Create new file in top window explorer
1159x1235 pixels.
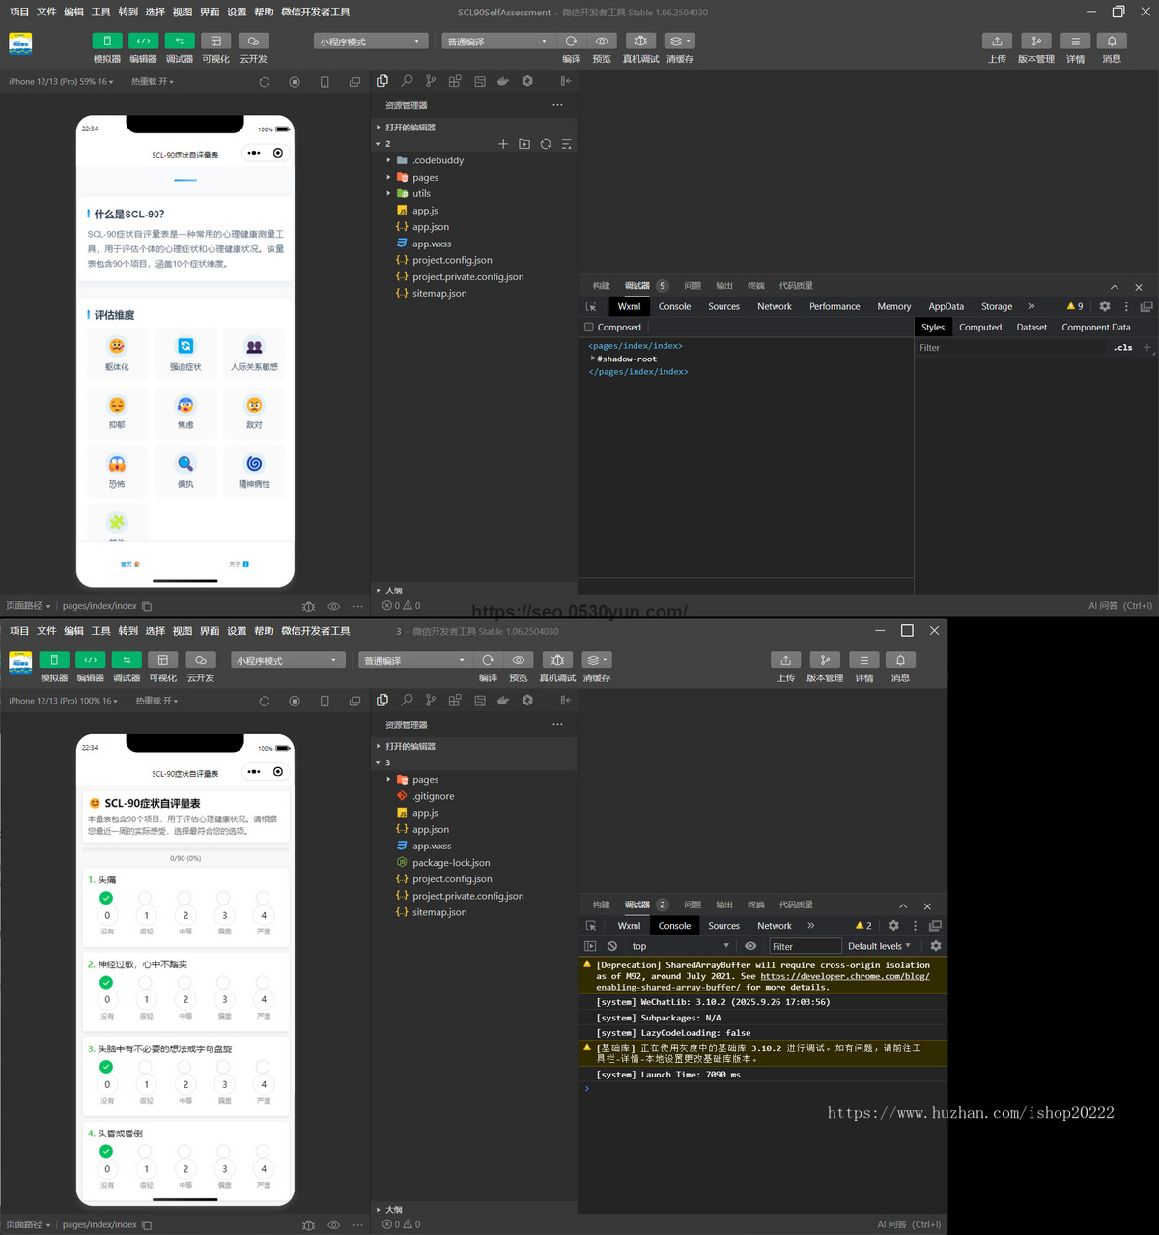(503, 144)
